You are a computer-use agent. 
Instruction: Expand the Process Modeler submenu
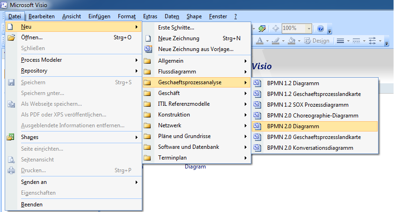[73, 60]
